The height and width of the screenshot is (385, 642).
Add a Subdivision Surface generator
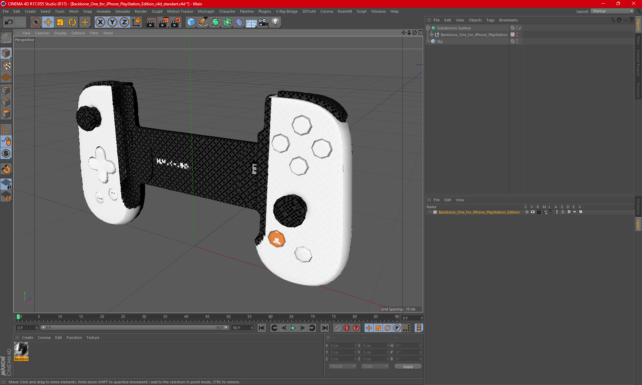click(x=216, y=22)
